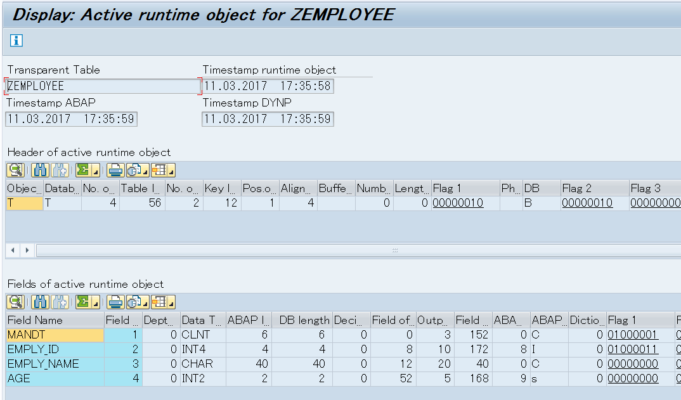The image size is (681, 400).
Task: Open EMPLY_ID Flag 1 link 01000011
Action: point(633,349)
